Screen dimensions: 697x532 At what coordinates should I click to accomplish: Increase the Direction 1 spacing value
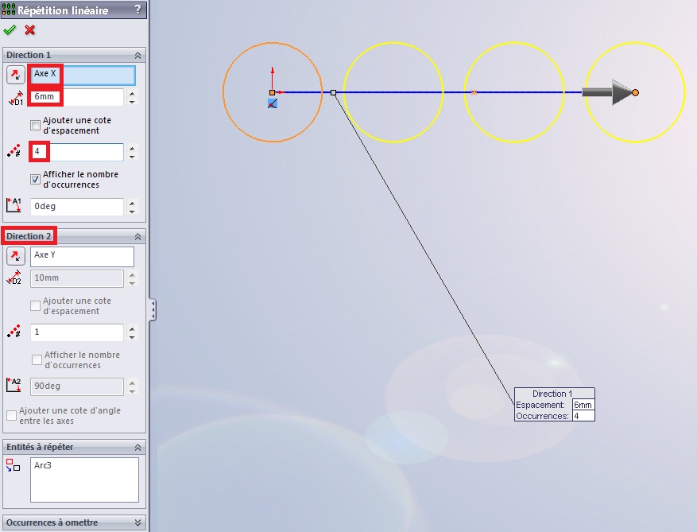[132, 93]
